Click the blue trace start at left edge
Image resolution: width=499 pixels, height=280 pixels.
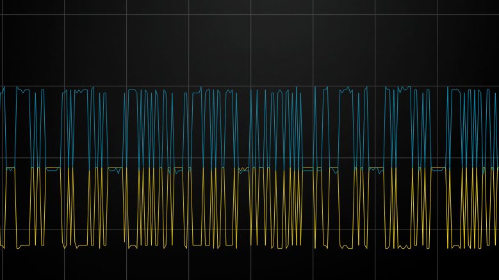(1, 93)
